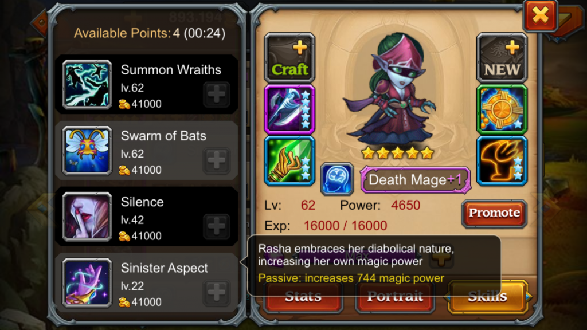Image resolution: width=587 pixels, height=330 pixels.
Task: Tap the Summon Wraiths skill icon
Action: 87,85
